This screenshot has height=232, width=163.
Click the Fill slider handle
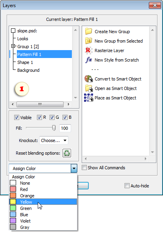(54, 128)
